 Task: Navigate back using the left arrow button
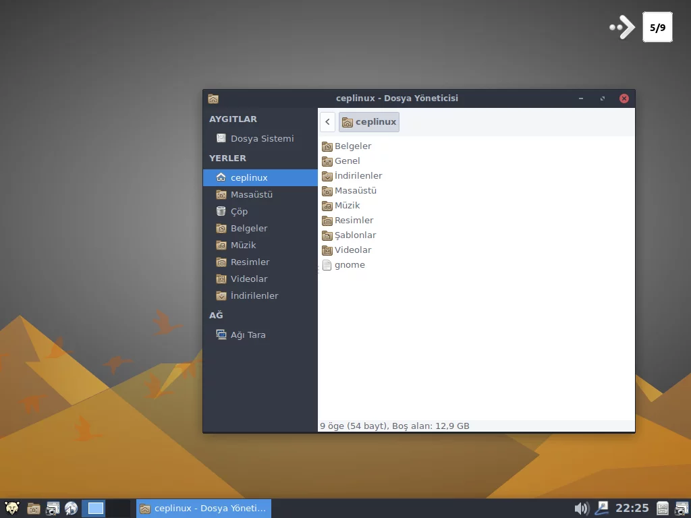coord(327,121)
